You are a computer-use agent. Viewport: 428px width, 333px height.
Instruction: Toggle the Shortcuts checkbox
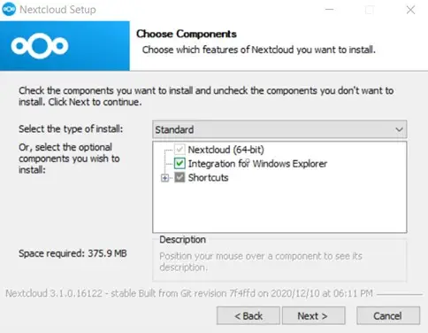(x=180, y=177)
